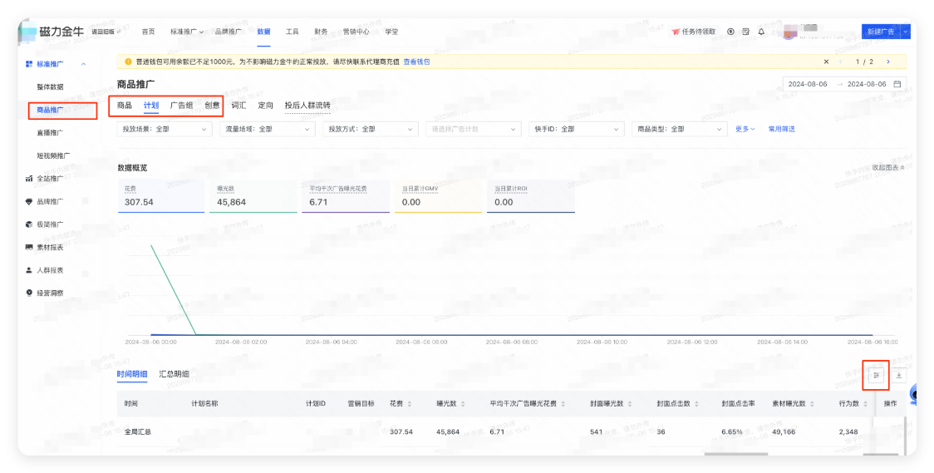Open the notifications bell icon

(761, 32)
